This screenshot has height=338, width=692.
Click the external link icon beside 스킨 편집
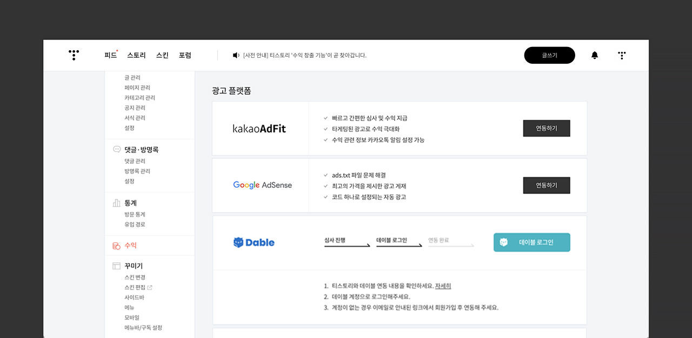click(150, 287)
